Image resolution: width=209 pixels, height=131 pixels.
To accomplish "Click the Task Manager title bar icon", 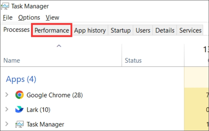I will click(5, 6).
